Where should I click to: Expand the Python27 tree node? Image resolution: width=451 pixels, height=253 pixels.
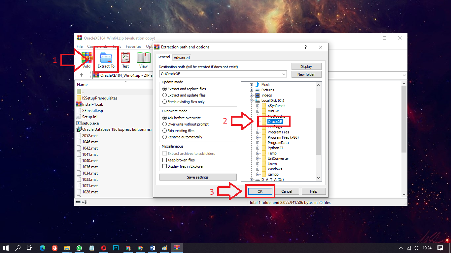(x=258, y=148)
